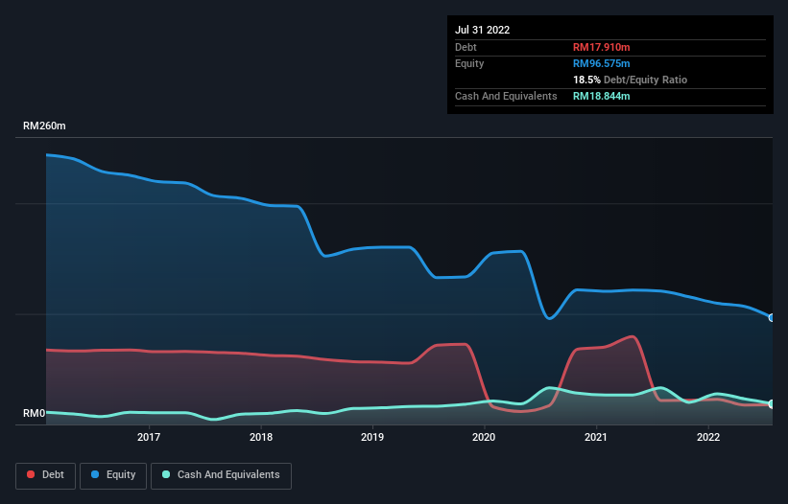
Task: Click the RM0 y-axis label
Action: pos(35,413)
